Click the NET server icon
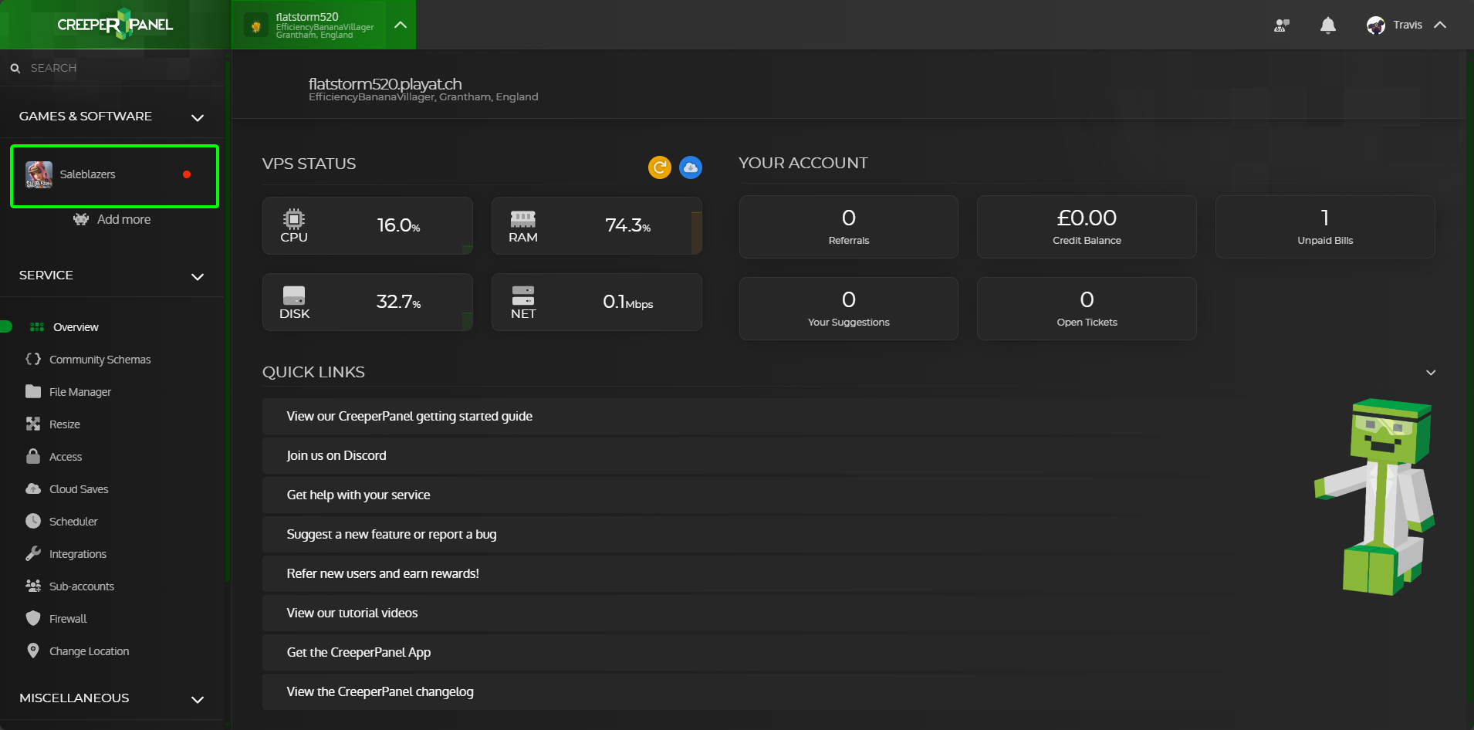Image resolution: width=1474 pixels, height=730 pixels. point(523,296)
